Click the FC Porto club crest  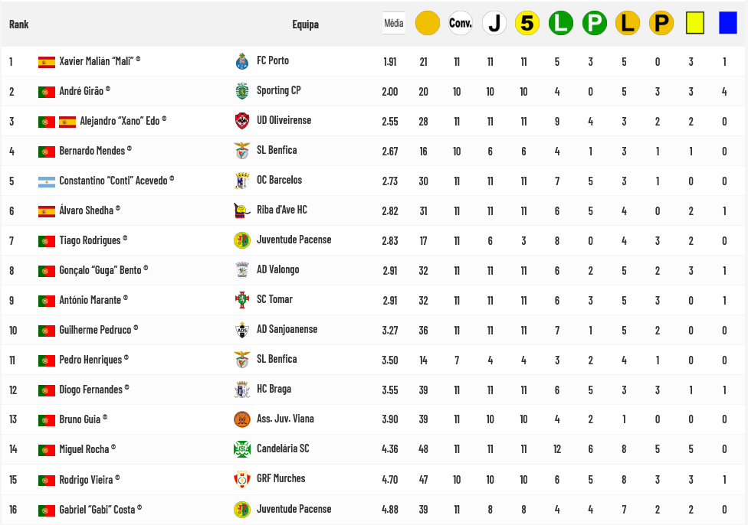pyautogui.click(x=242, y=61)
